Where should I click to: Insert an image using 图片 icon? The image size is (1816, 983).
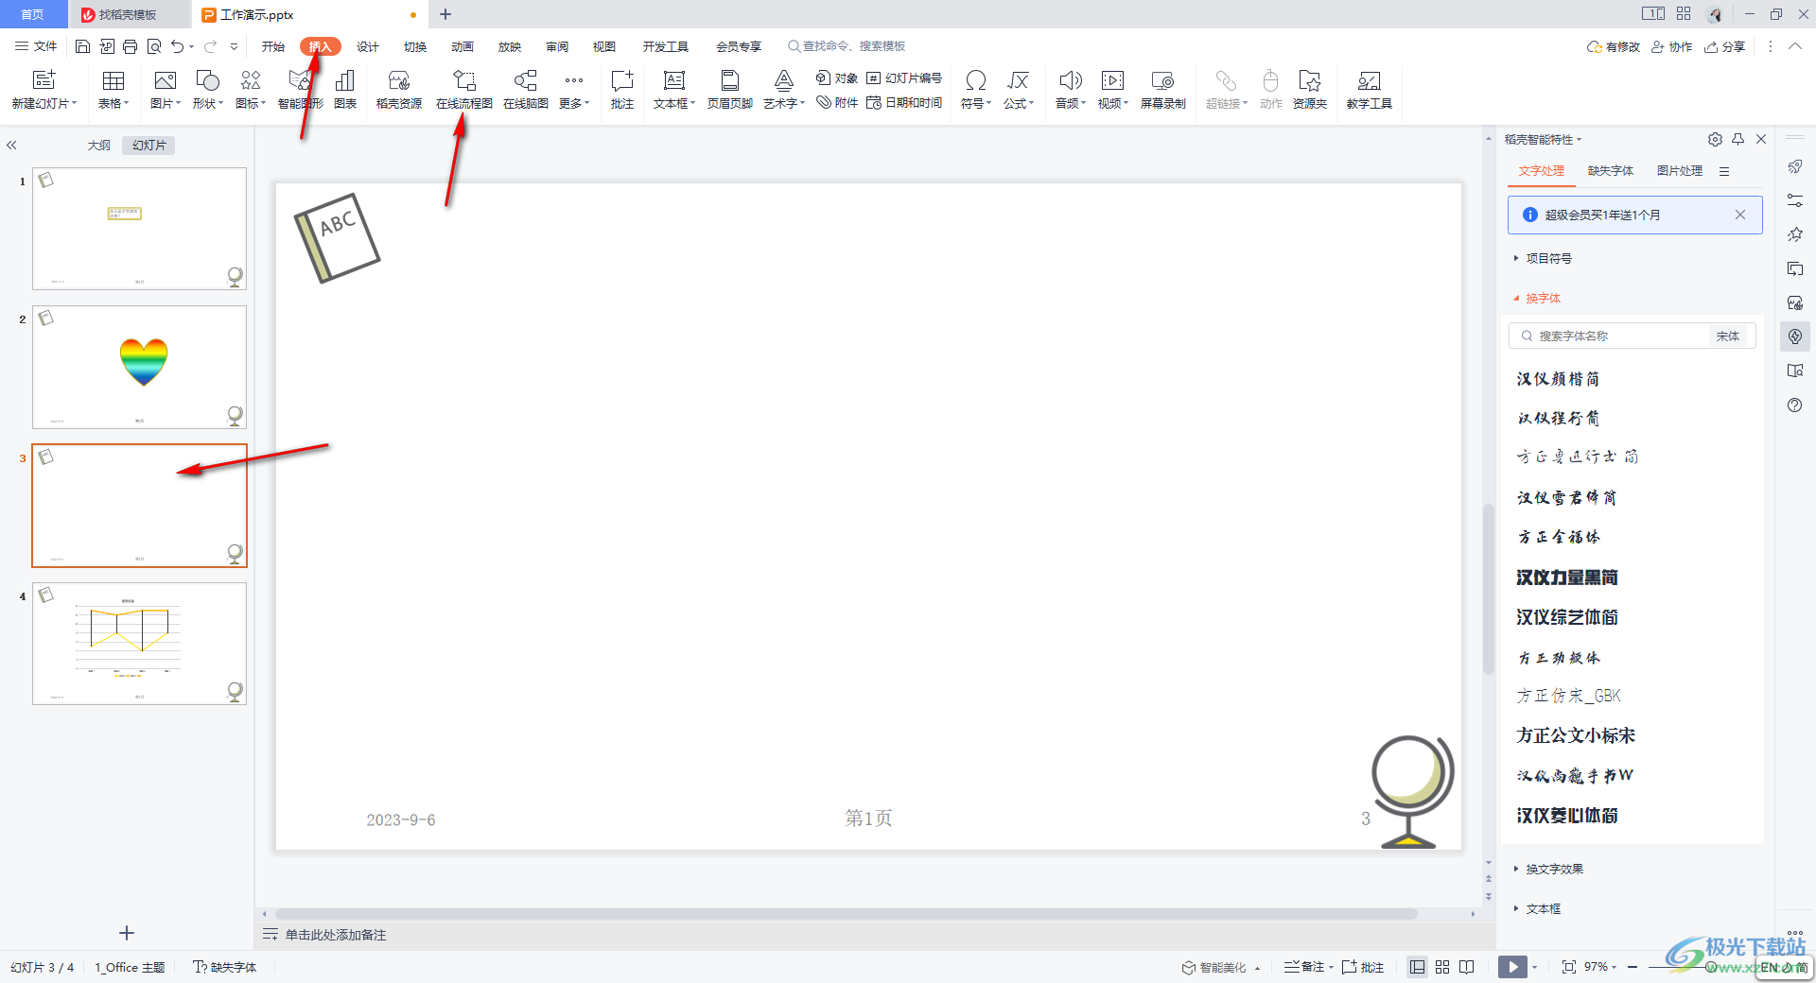166,91
